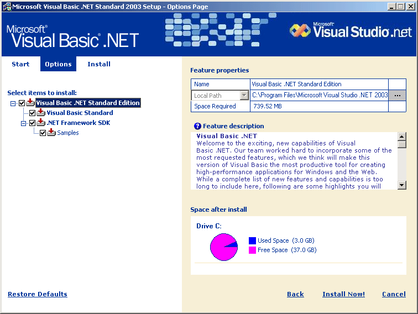Click the Free Space (37.0 GB) text

tap(287, 250)
